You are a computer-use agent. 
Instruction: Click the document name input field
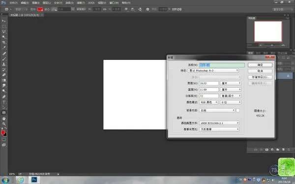point(222,65)
